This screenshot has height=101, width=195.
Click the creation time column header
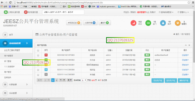point(129,50)
